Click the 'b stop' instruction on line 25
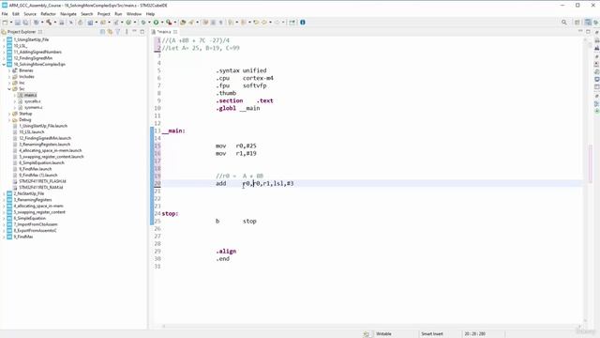 click(x=236, y=222)
